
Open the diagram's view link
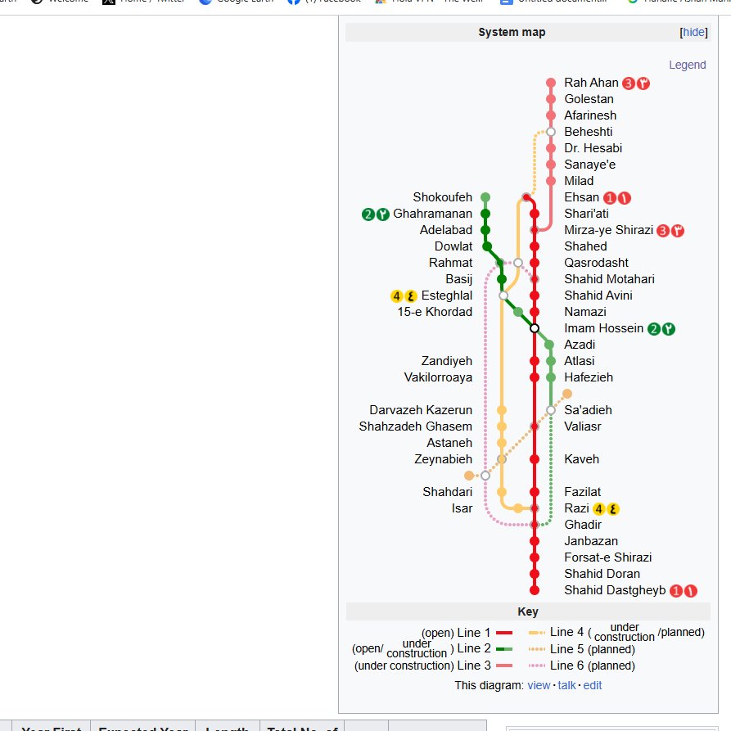pyautogui.click(x=539, y=685)
